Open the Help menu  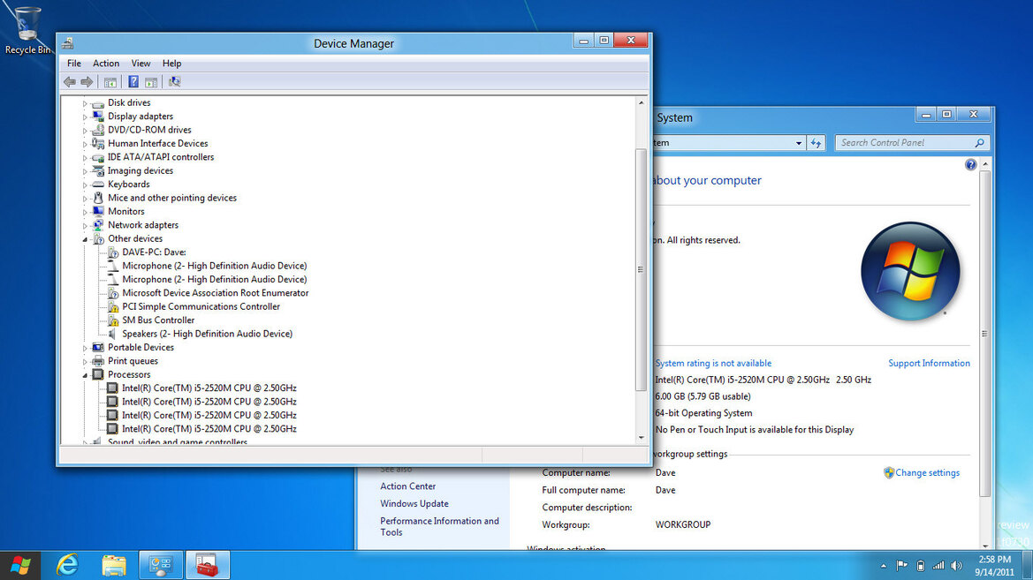pyautogui.click(x=171, y=64)
